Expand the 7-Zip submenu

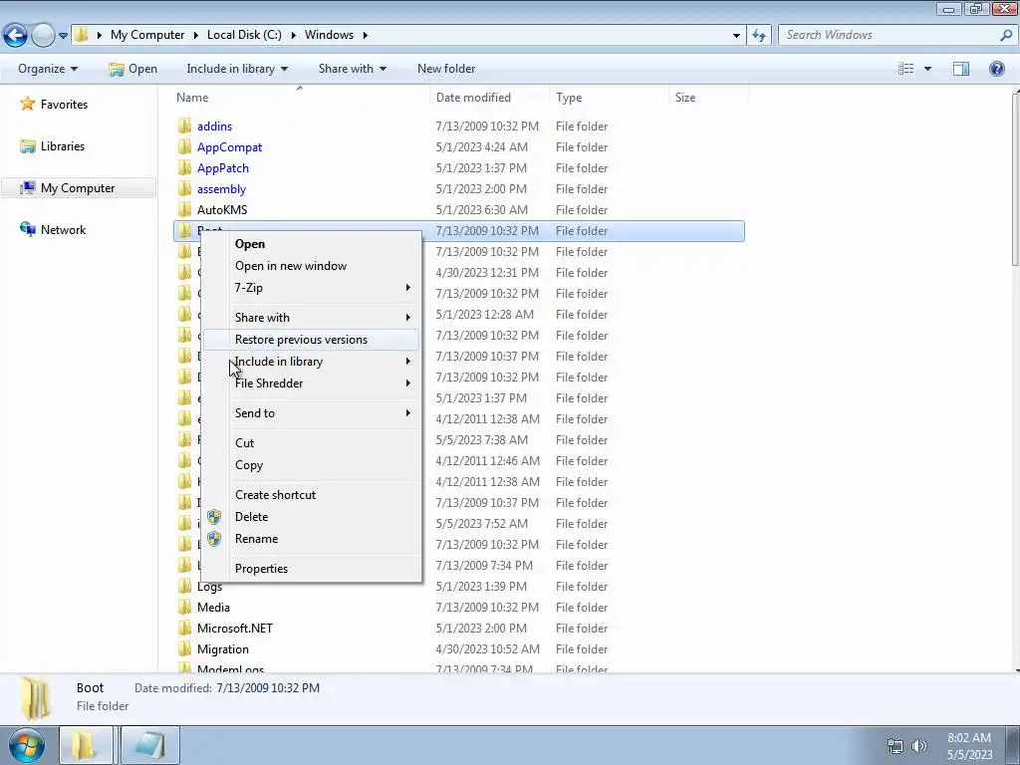point(311,288)
